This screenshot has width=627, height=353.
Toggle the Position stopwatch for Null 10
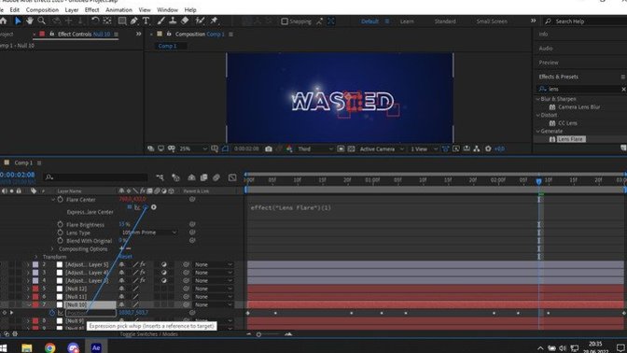coord(52,313)
